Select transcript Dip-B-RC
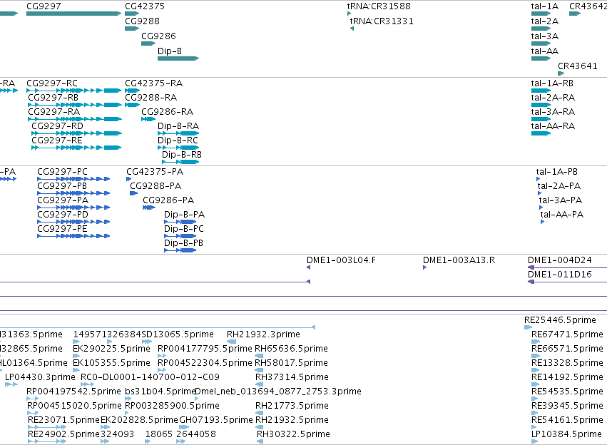The width and height of the screenshot is (607, 445). pos(178,148)
